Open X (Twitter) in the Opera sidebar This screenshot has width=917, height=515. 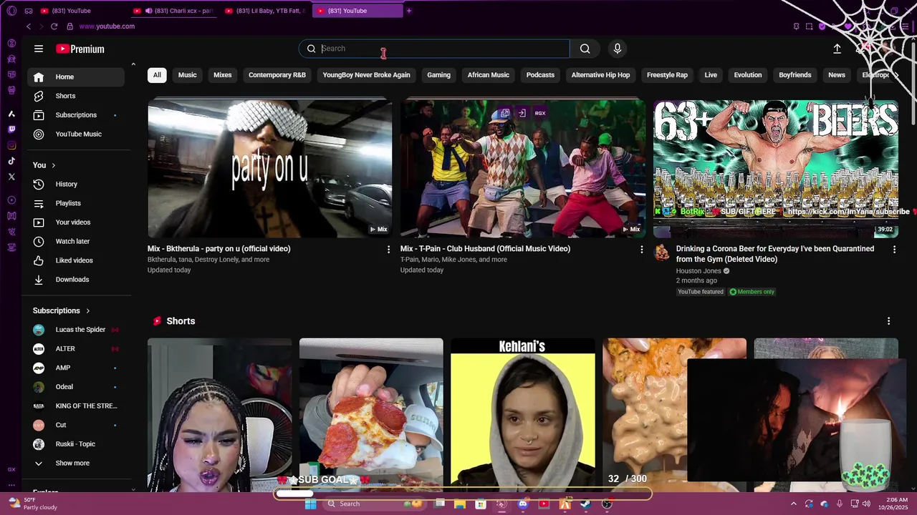pyautogui.click(x=11, y=177)
